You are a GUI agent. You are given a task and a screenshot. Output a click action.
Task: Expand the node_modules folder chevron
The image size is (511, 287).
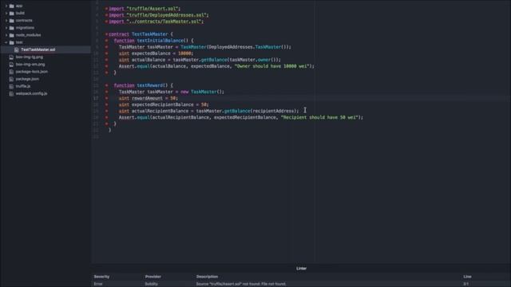[6, 35]
